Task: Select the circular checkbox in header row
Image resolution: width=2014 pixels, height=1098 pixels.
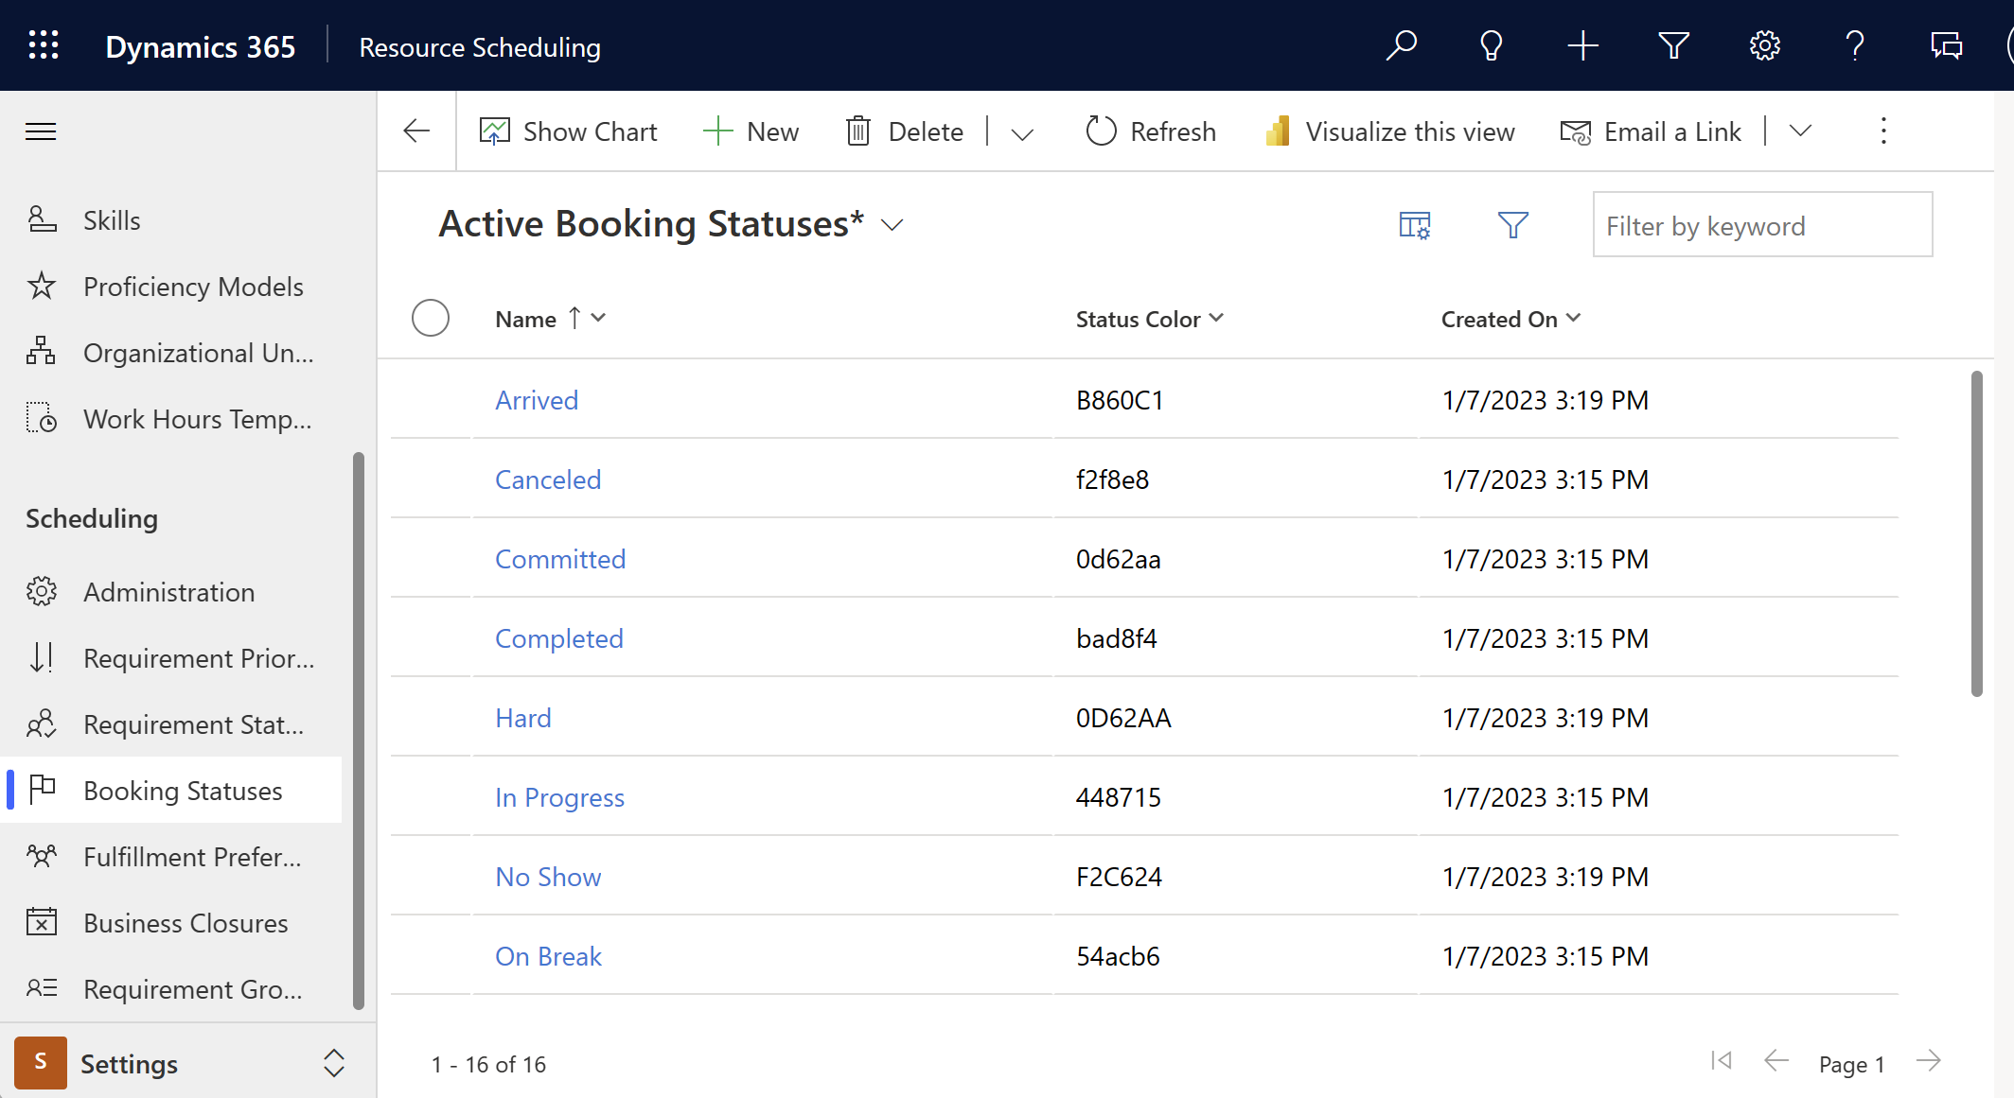Action: pyautogui.click(x=430, y=318)
